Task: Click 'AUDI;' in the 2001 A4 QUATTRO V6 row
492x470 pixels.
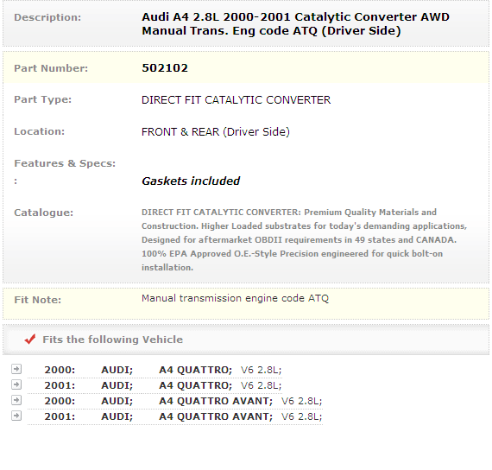Action: point(117,385)
